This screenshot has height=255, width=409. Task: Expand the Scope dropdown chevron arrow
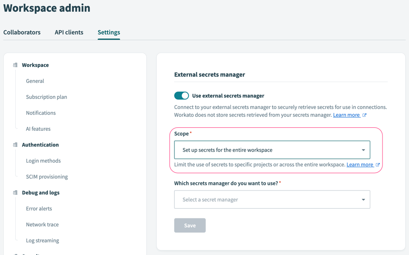click(x=363, y=149)
